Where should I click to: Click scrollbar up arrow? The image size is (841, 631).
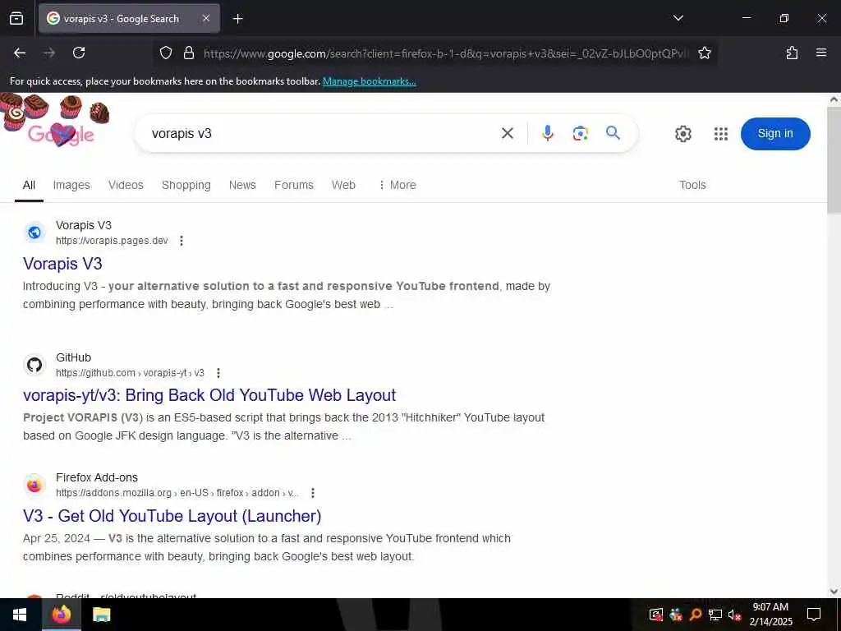(834, 99)
